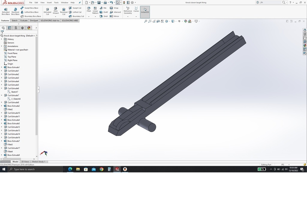Pick the Boundary Boss/Base tool
This screenshot has height=203, width=307.
(x=31, y=16)
